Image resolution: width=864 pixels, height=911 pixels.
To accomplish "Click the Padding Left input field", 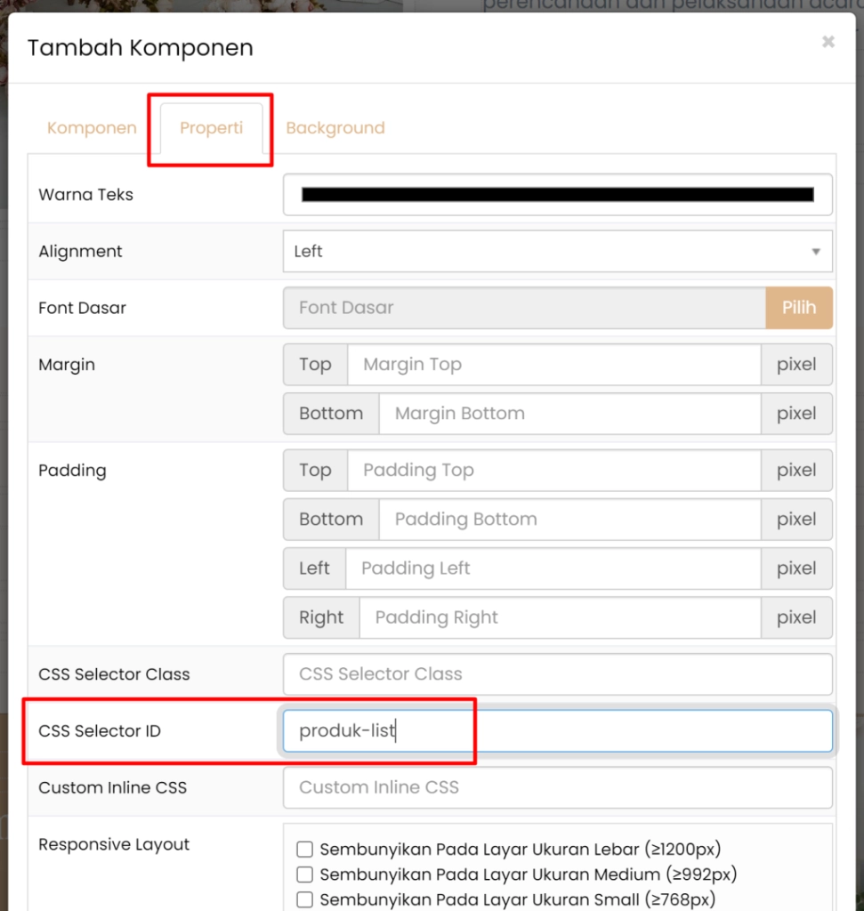I will coord(553,568).
